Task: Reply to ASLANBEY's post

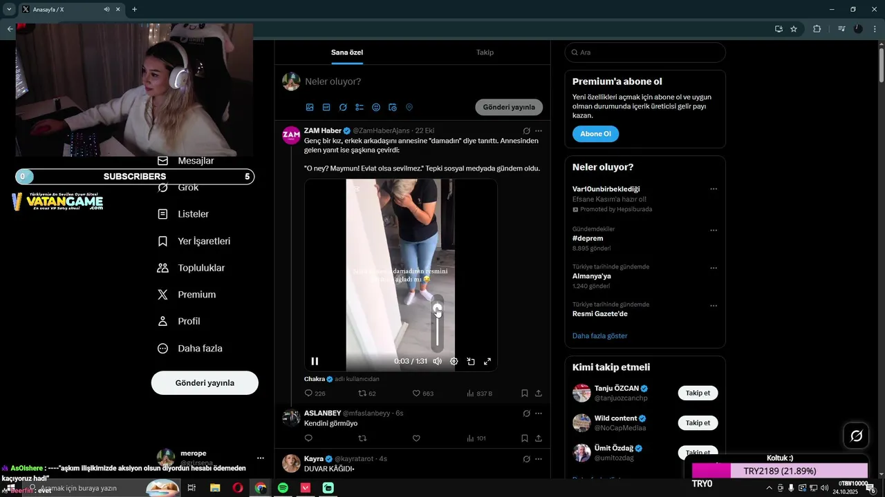Action: [308, 438]
